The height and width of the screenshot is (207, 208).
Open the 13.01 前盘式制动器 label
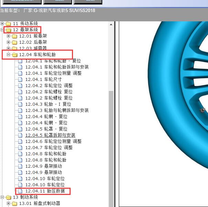pos(40,203)
